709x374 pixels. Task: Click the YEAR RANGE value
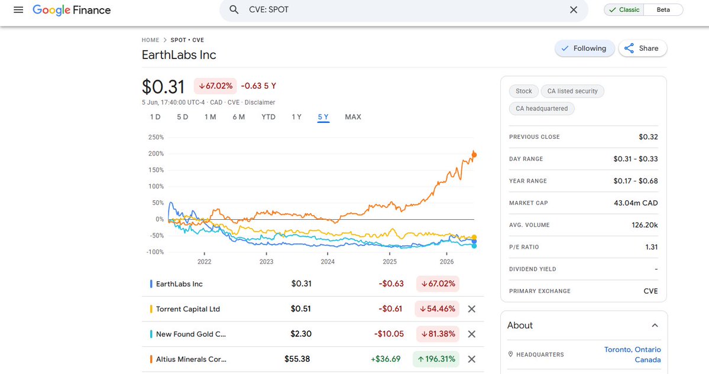pos(636,181)
